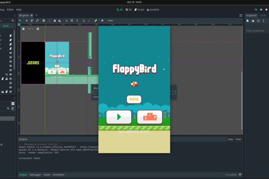Image resolution: width=269 pixels, height=179 pixels.
Task: Load an existing resource in the Inspector
Action: pyautogui.click(x=253, y=21)
